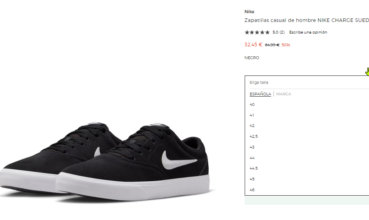Collapse the Elige talla dropdown
The height and width of the screenshot is (220, 369).
(306, 82)
